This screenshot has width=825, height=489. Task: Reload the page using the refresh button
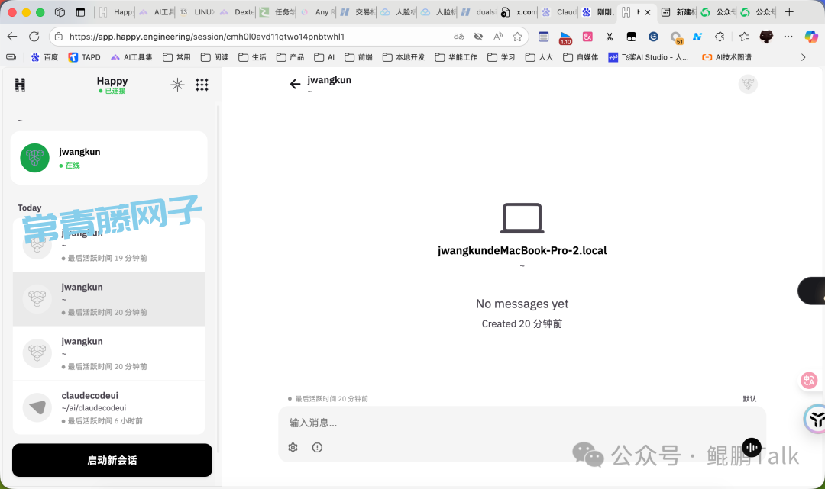(x=34, y=37)
